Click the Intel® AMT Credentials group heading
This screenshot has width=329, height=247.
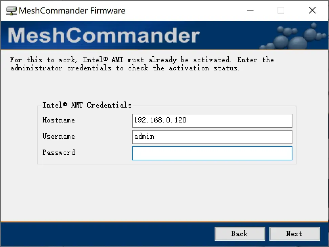coord(87,105)
